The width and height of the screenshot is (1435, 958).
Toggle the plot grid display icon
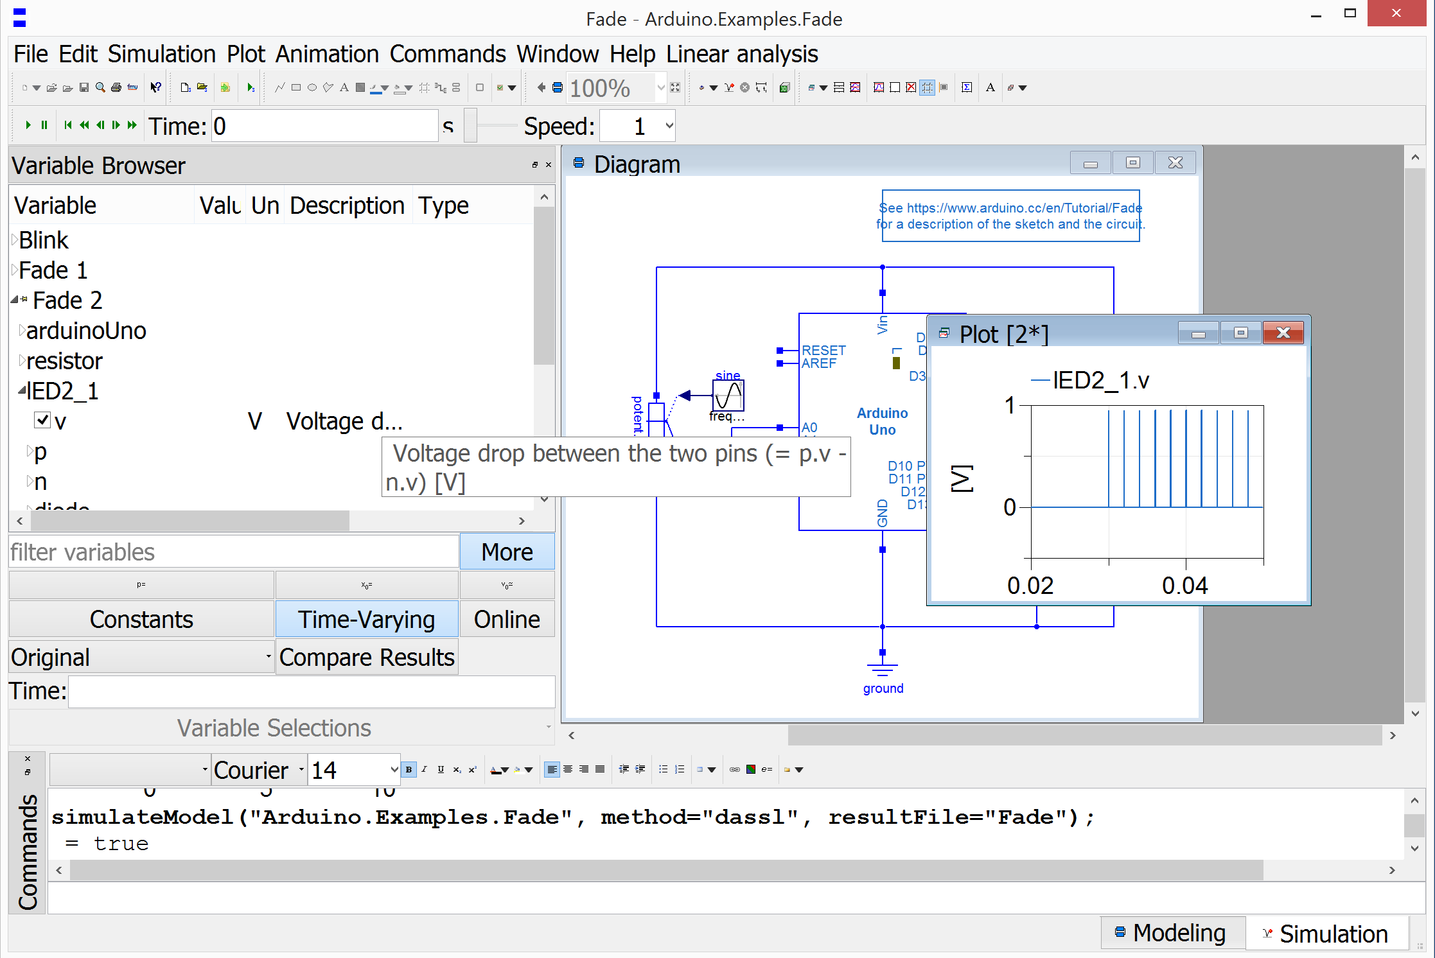[928, 87]
